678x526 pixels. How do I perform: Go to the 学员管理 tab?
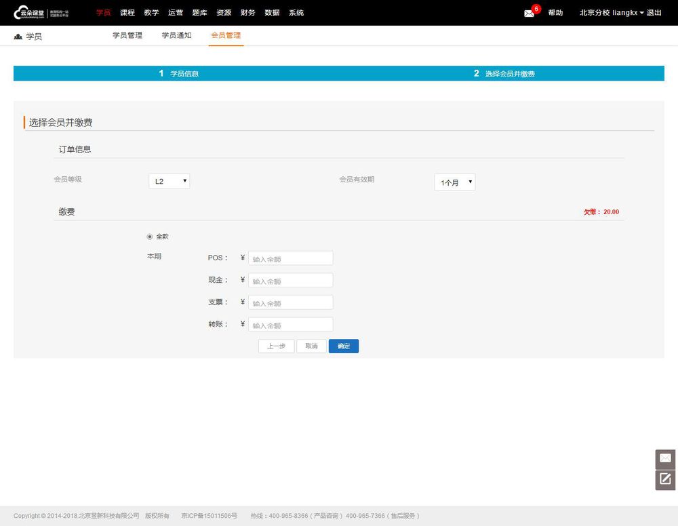tap(127, 35)
